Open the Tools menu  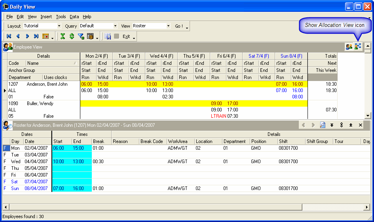[61, 17]
